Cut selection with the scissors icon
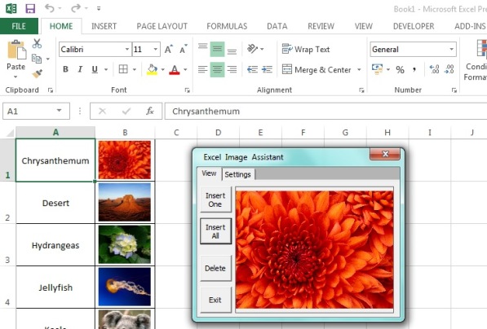This screenshot has height=329, width=487. [x=37, y=44]
